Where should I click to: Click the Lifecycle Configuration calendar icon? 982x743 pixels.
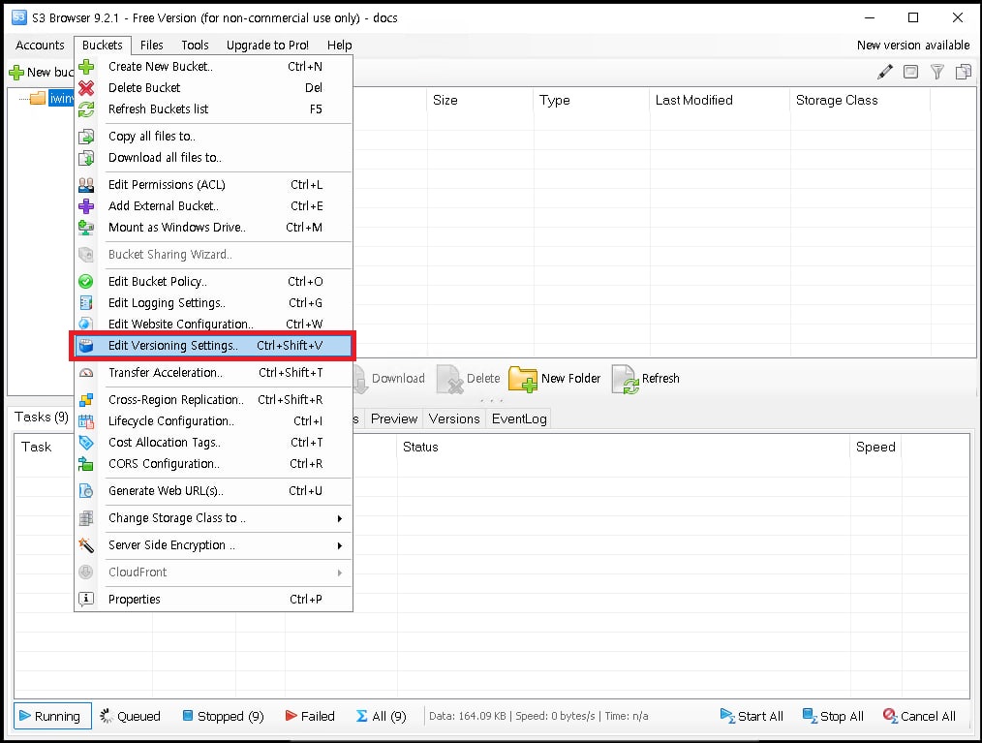point(86,421)
